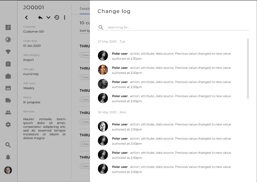Click the pie chart analytics sidebar icon

click(x=8, y=40)
